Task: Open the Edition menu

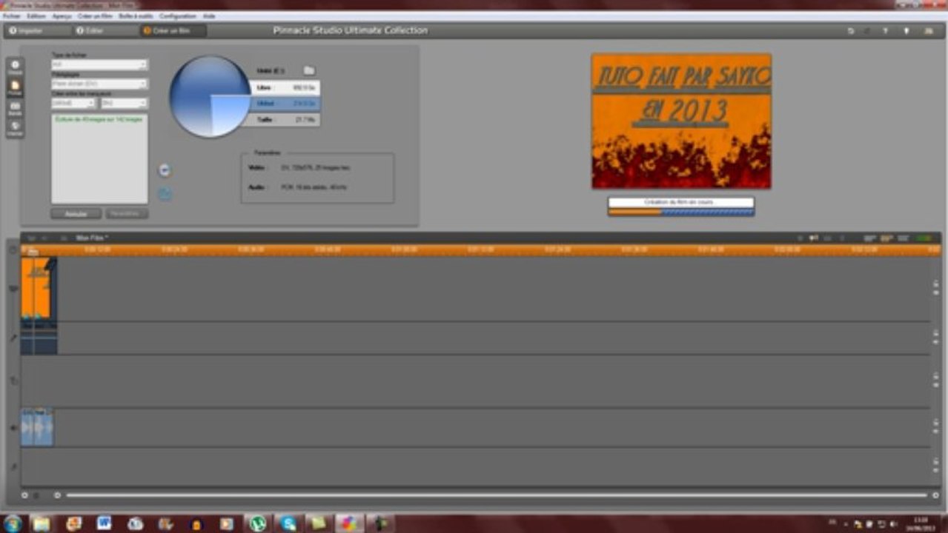Action: pos(36,16)
